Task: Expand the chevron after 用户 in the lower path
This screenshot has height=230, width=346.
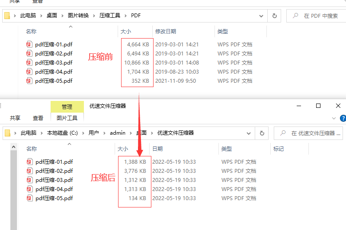Action: point(104,133)
